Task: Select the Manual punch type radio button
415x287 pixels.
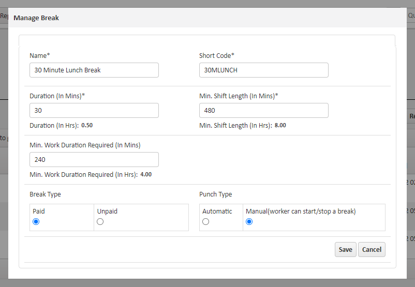Action: (249, 221)
